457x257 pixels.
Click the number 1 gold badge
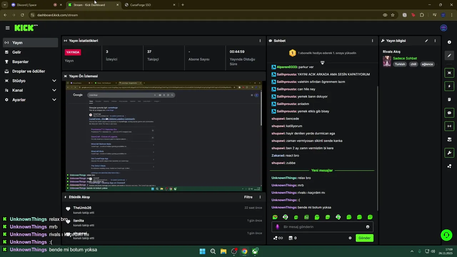pyautogui.click(x=292, y=53)
